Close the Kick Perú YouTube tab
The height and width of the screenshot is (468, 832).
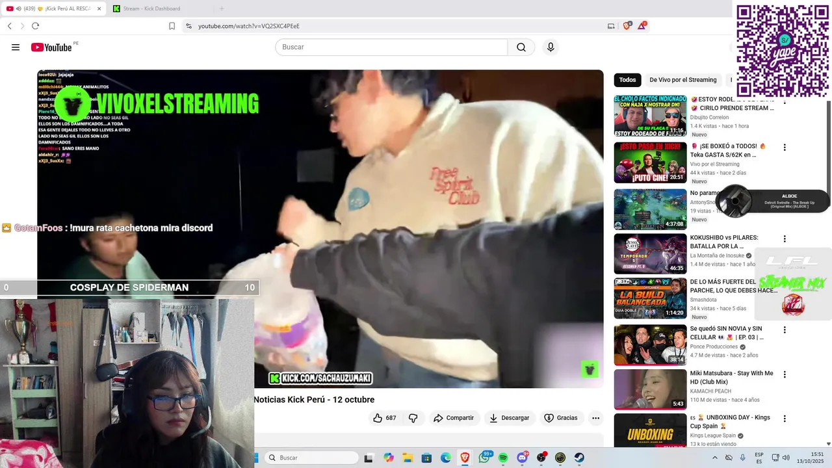point(98,8)
